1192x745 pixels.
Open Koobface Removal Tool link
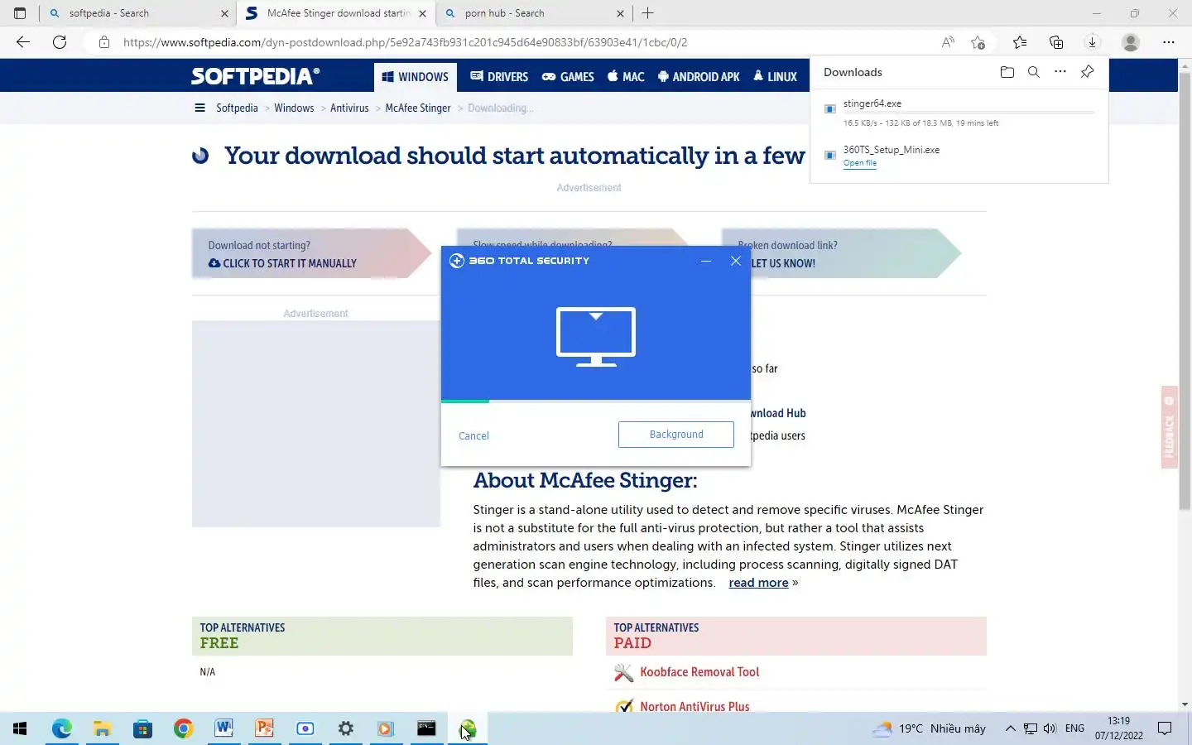tap(699, 672)
